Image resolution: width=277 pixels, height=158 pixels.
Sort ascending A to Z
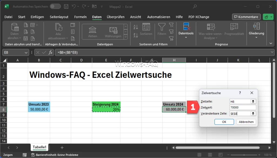tap(136, 27)
